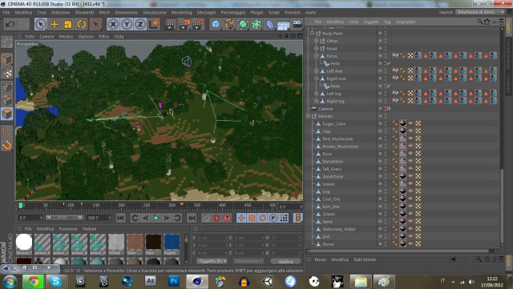The height and width of the screenshot is (289, 513).
Task: Open Google Chrome from the taskbar
Action: click(x=33, y=282)
